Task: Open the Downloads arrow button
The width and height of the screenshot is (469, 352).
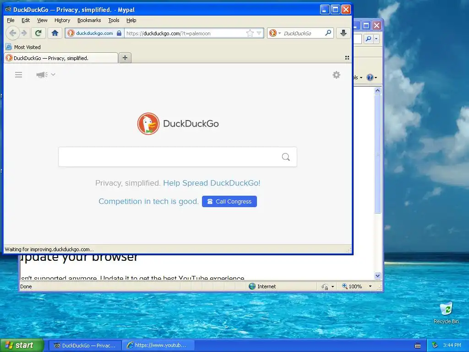Action: pyautogui.click(x=344, y=33)
